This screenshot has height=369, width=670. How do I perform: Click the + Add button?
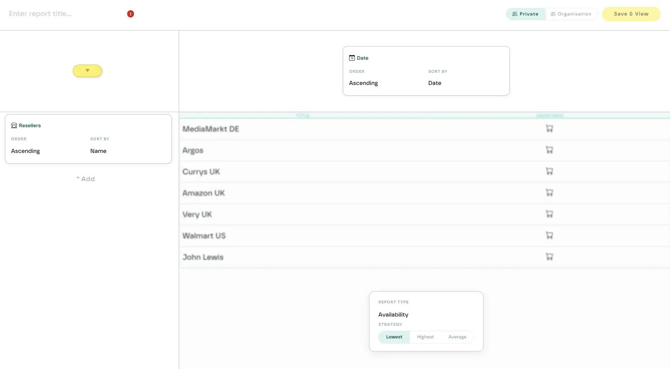tap(85, 179)
